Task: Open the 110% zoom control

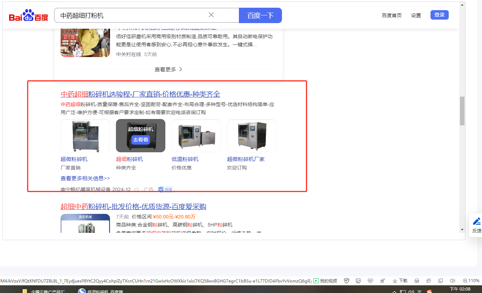Action: [471, 281]
